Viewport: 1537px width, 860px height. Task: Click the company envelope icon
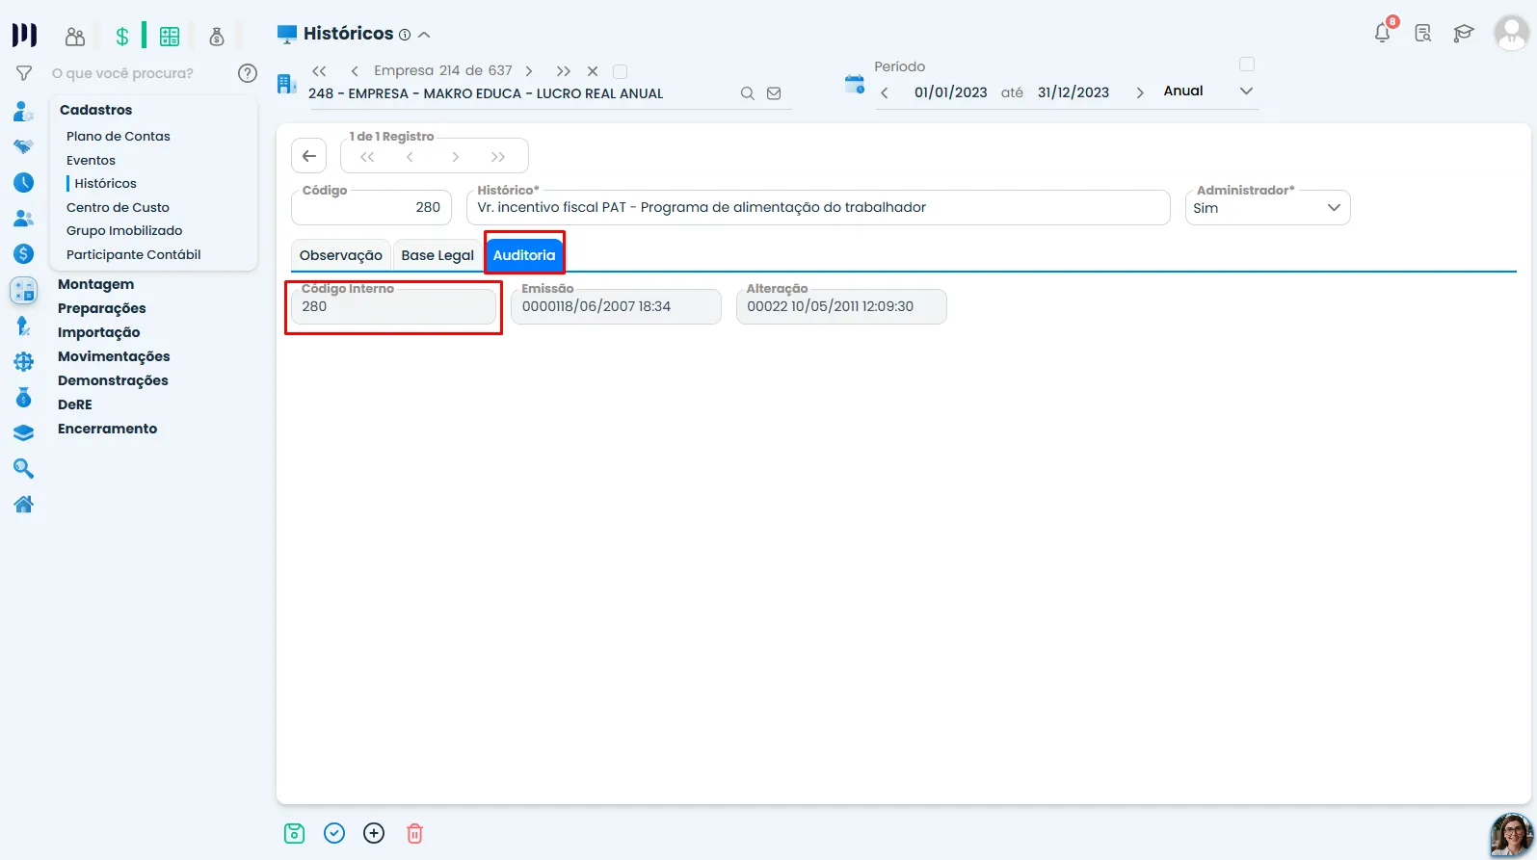(774, 93)
